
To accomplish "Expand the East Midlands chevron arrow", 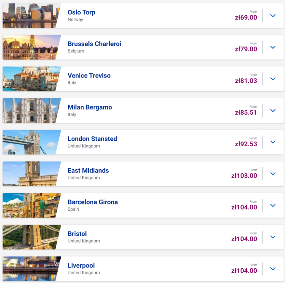I will 273,174.
